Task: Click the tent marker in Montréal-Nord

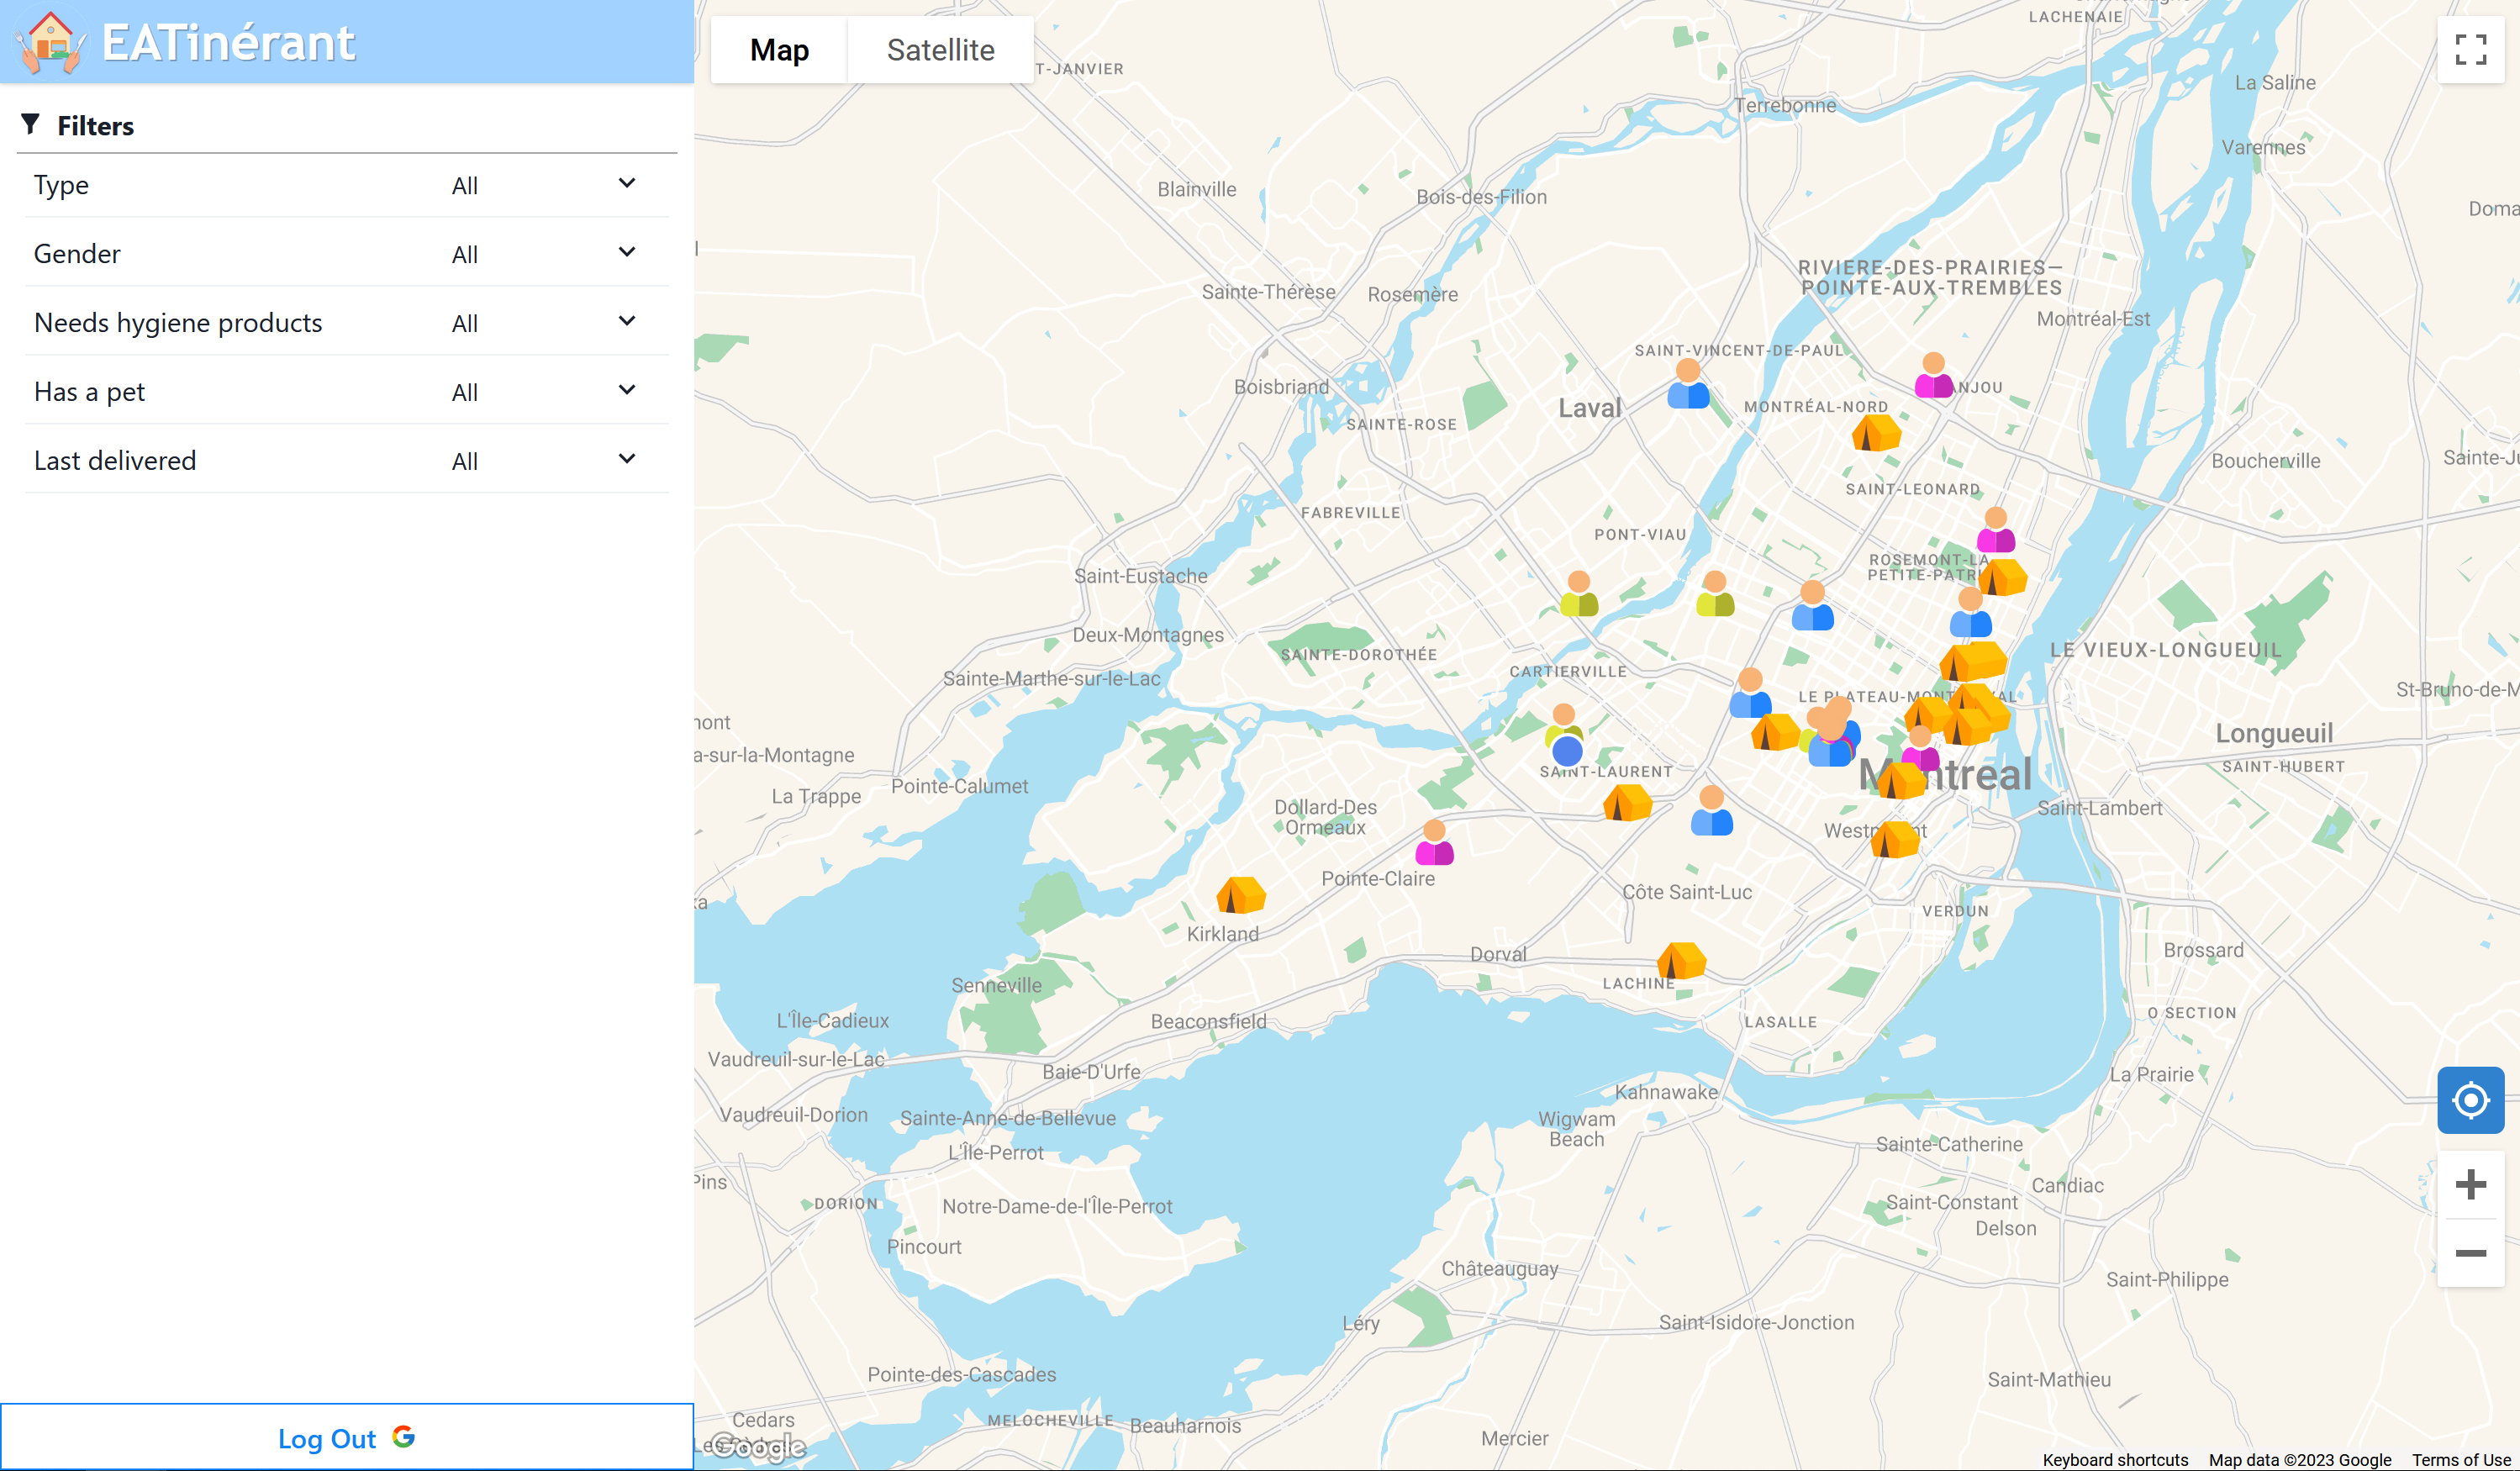Action: (x=1875, y=434)
